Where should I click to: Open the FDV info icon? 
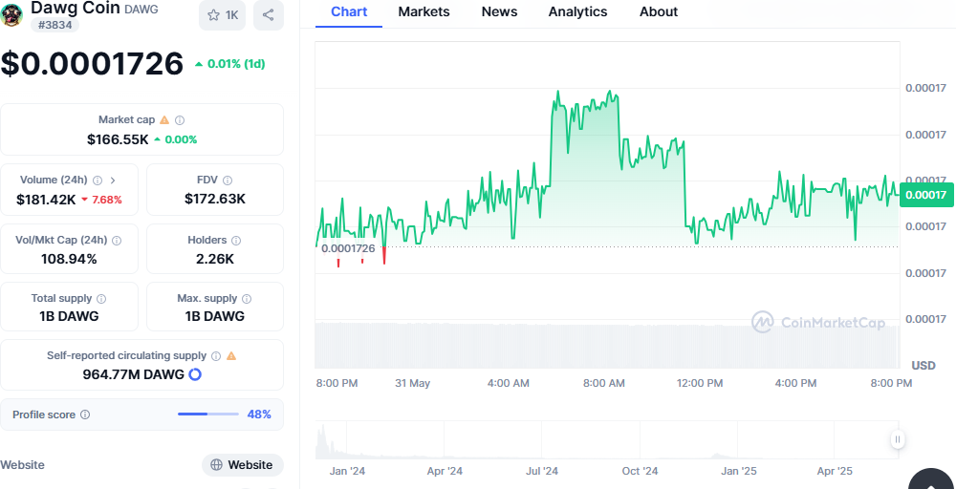pyautogui.click(x=228, y=181)
